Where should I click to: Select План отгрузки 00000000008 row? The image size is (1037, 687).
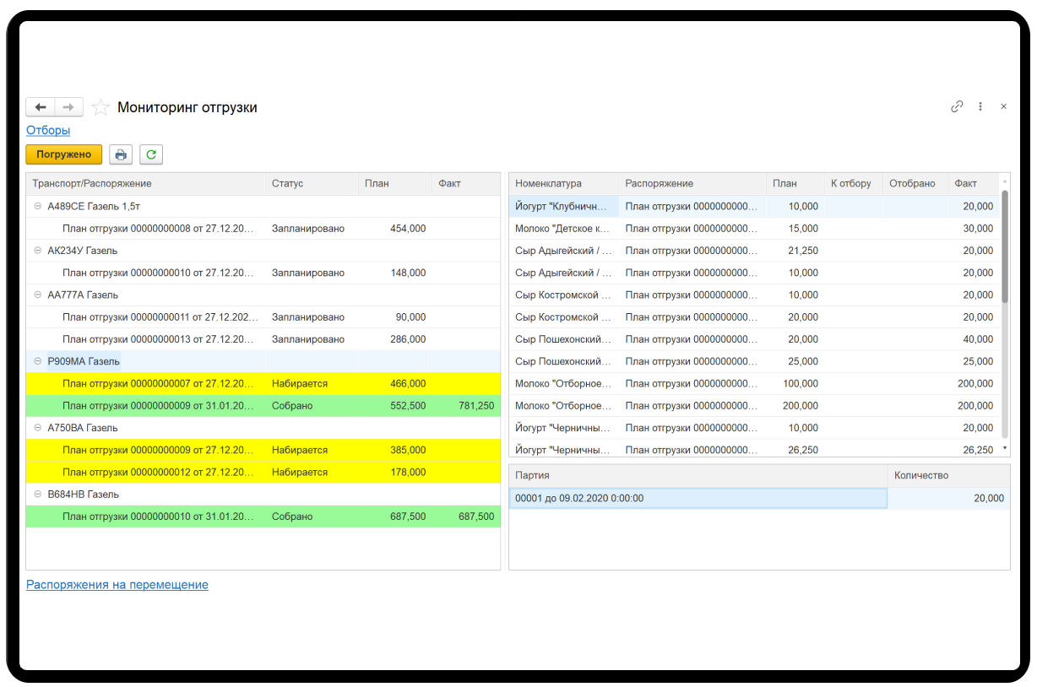click(x=263, y=228)
